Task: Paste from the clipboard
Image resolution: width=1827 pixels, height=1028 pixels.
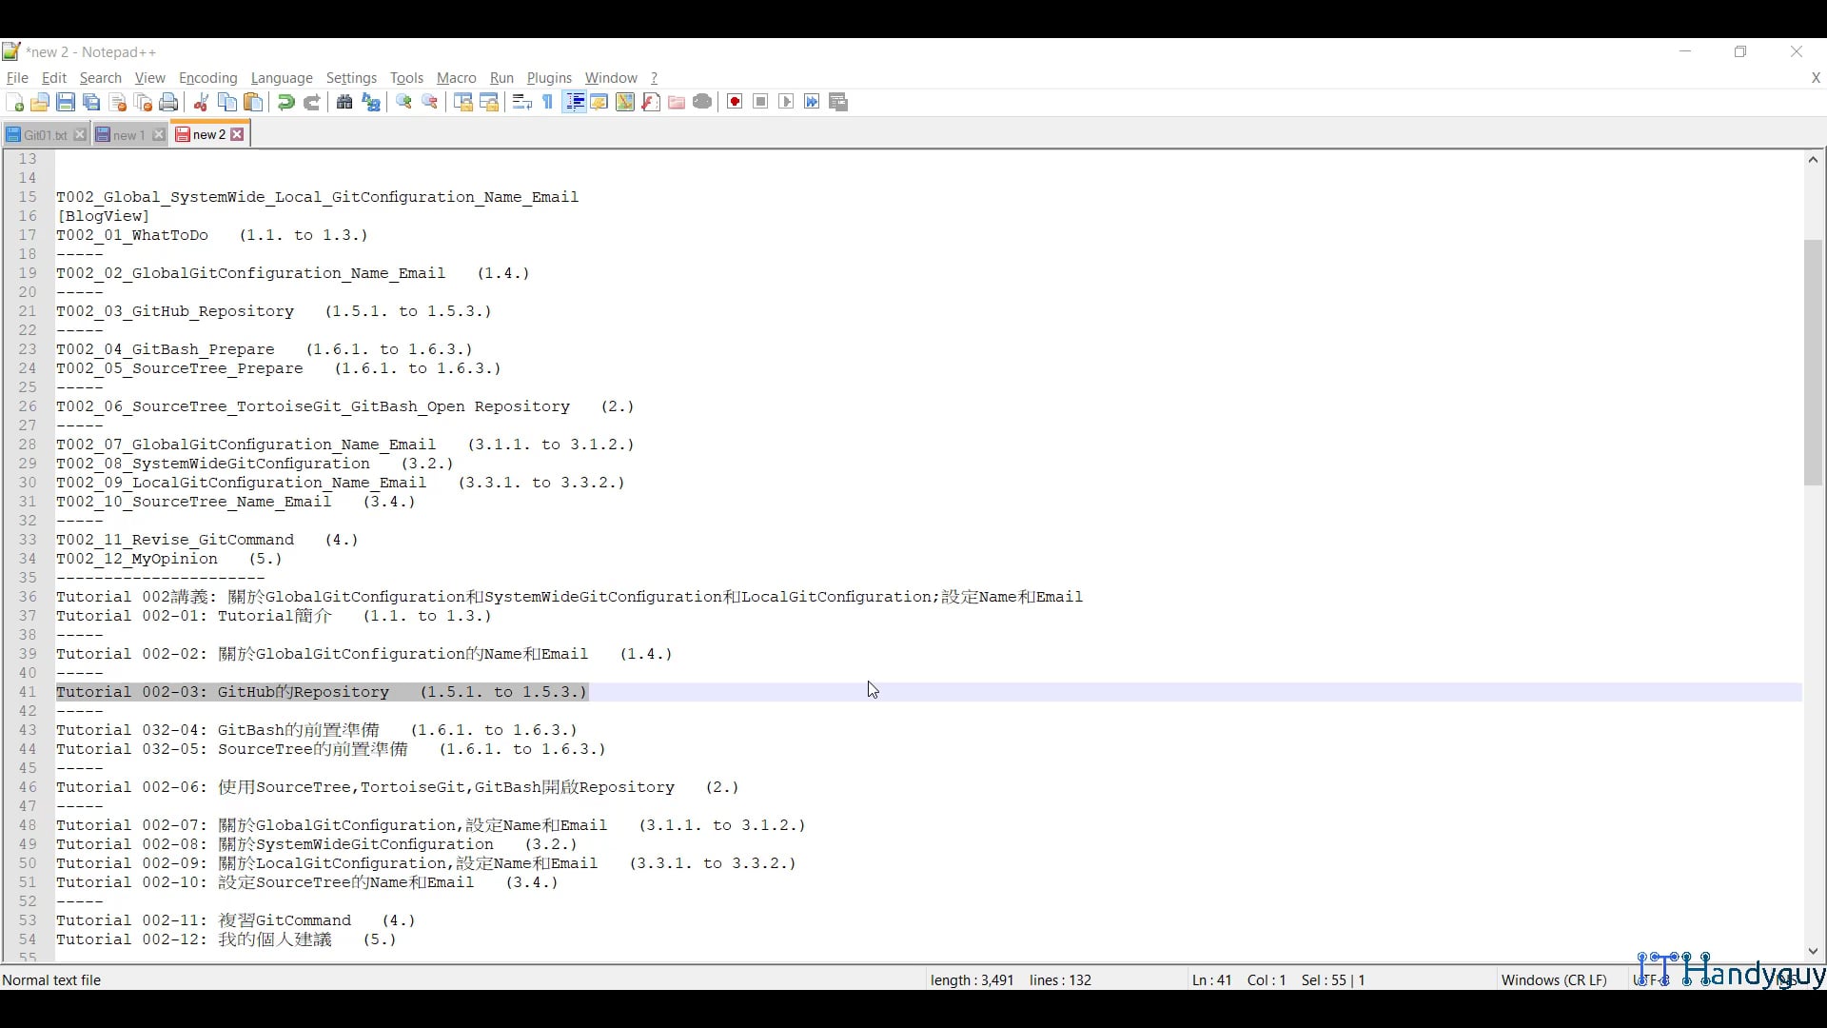Action: (x=253, y=102)
